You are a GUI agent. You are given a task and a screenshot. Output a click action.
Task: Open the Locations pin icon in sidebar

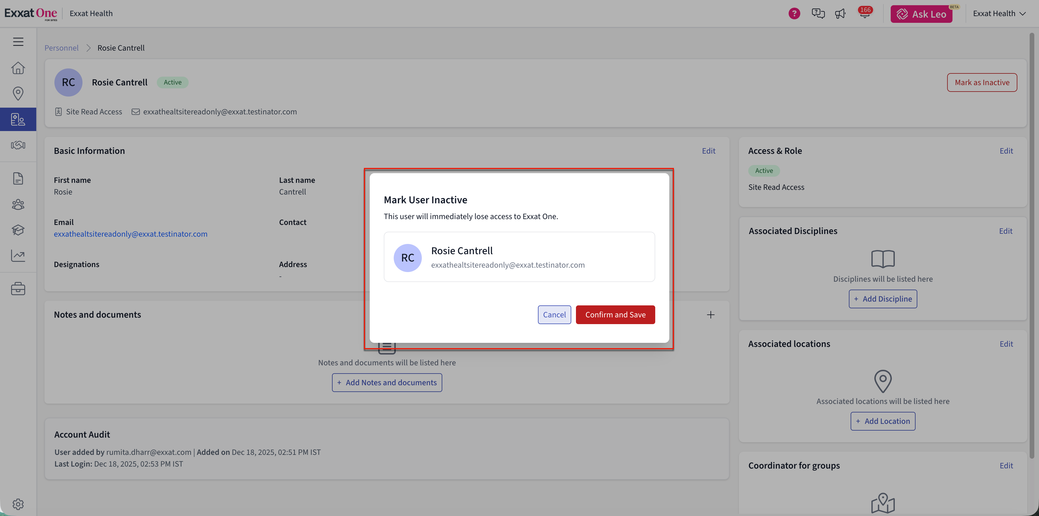pos(18,94)
